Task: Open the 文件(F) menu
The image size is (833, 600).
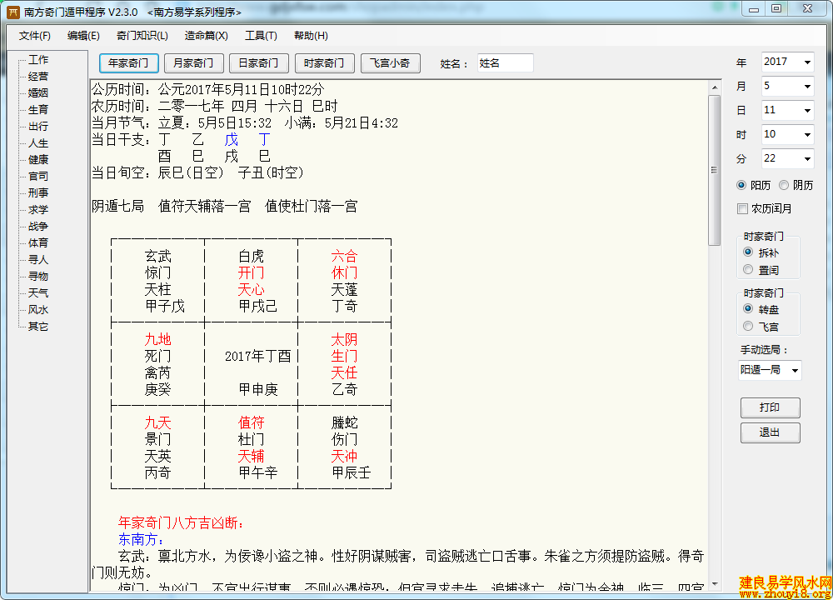Action: 34,36
